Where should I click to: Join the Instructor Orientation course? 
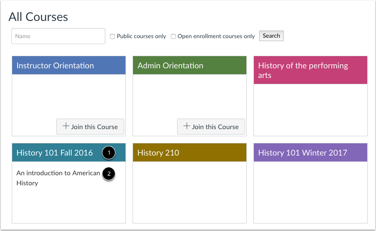[x=90, y=127]
